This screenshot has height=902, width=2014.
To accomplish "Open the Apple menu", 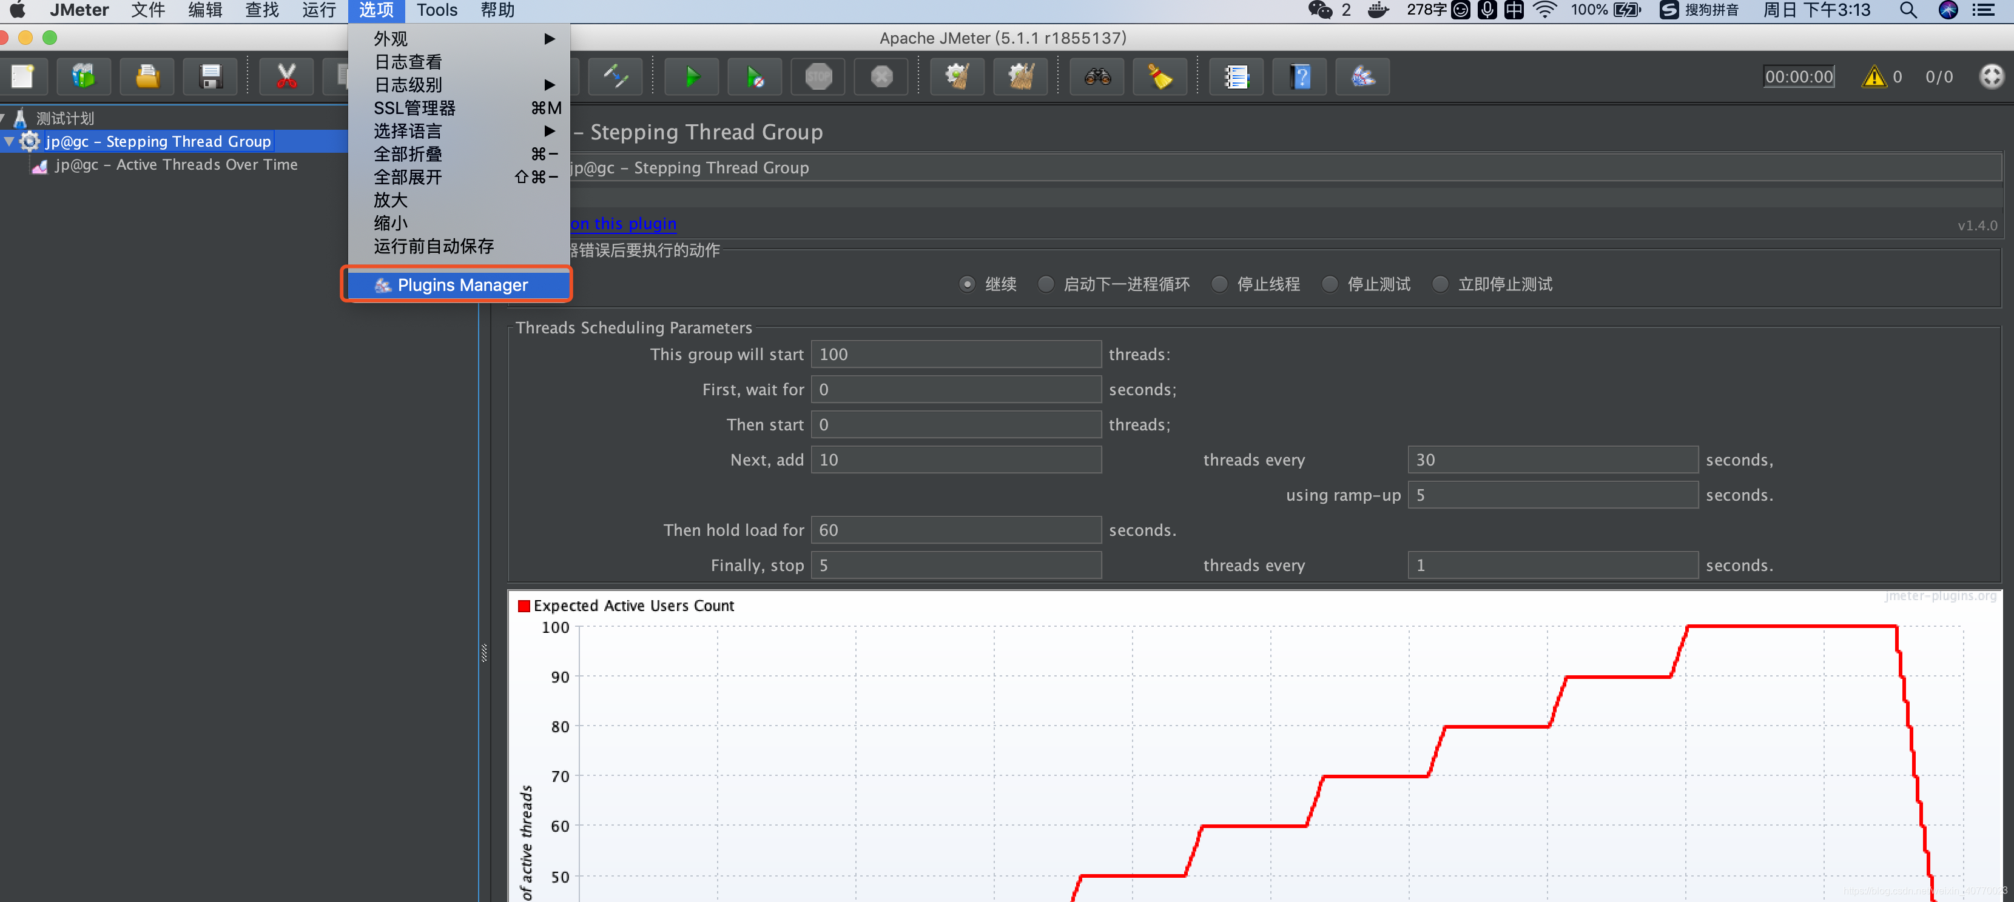I will coord(17,10).
